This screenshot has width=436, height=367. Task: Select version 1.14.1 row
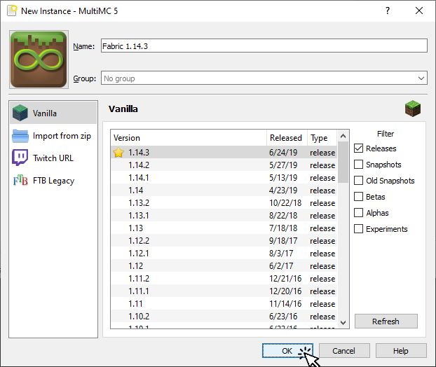pos(224,177)
